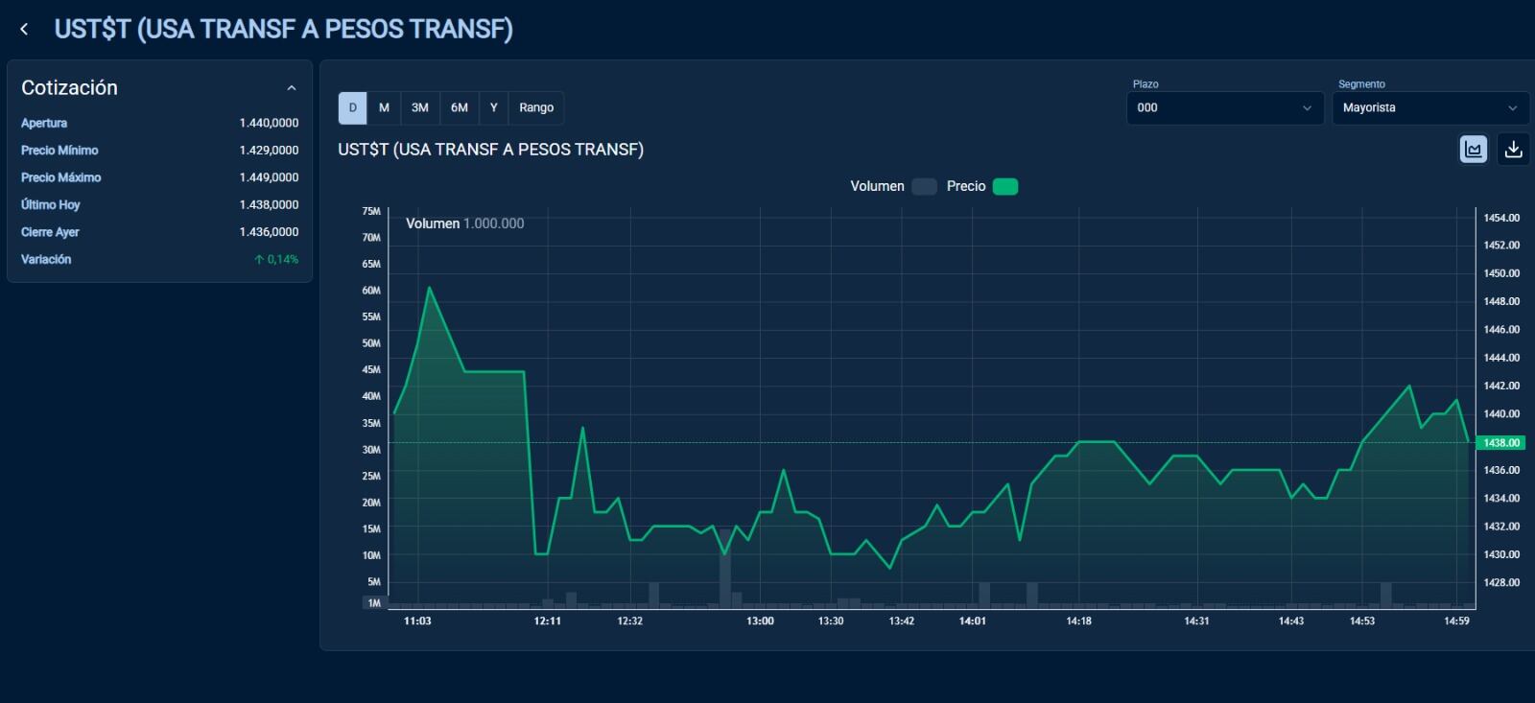This screenshot has width=1535, height=703.
Task: Click the green up arrow next to Variación
Action: click(x=259, y=260)
